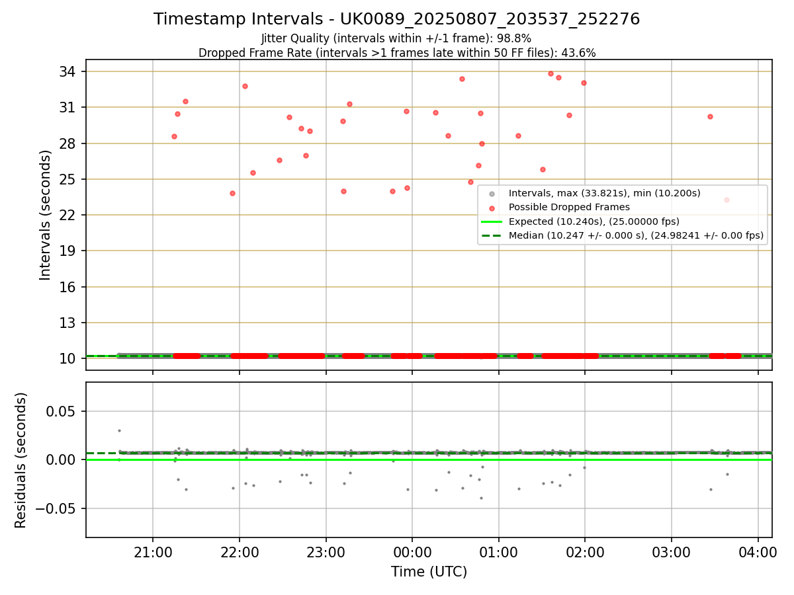Select the Dropped Frame Rate 43.6% subtitle
Viewport: 794px width, 595px height.
pyautogui.click(x=397, y=53)
